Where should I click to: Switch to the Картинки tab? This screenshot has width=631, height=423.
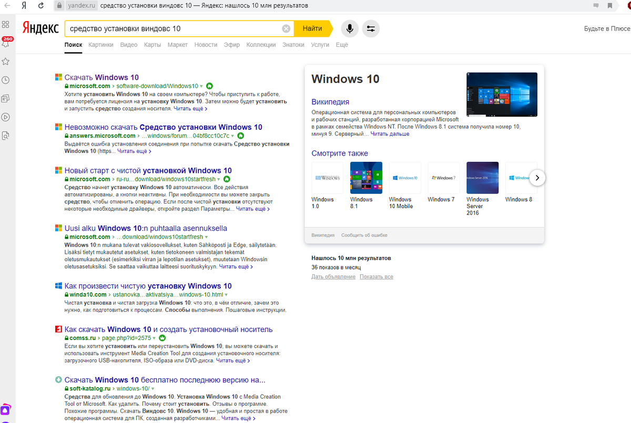click(101, 45)
